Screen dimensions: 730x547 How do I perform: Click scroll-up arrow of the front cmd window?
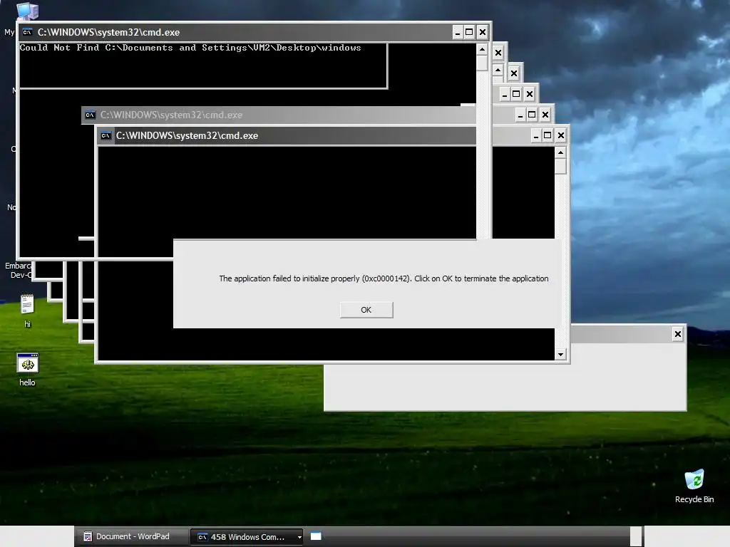pyautogui.click(x=560, y=152)
